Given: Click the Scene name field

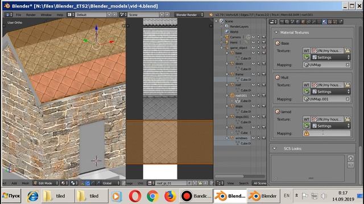Looking at the screenshot, I should (143, 15).
